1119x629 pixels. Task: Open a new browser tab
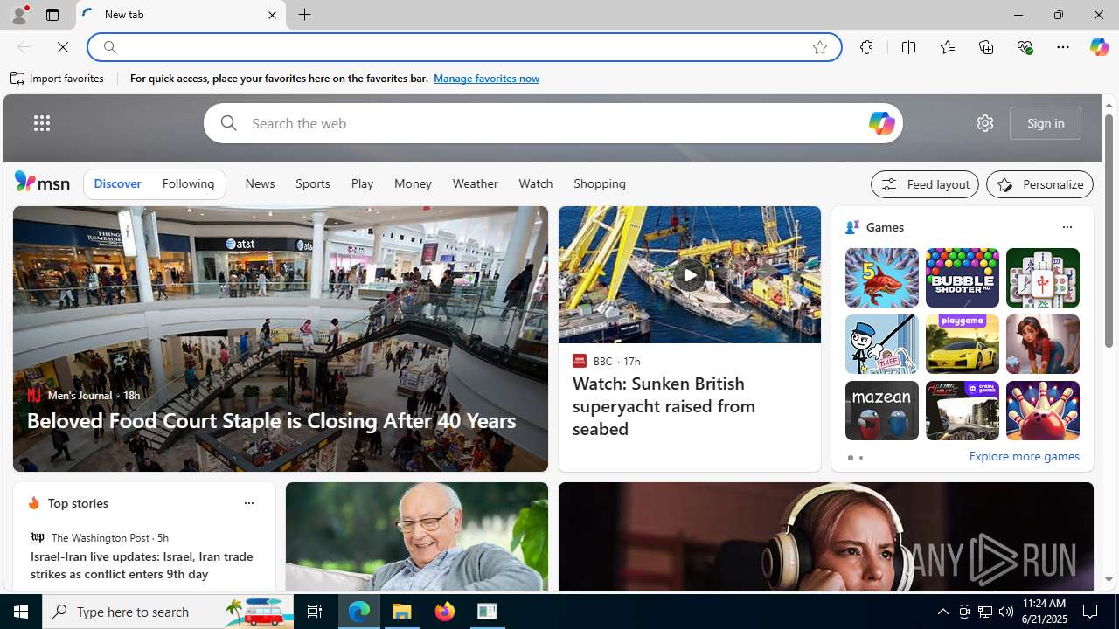click(305, 15)
